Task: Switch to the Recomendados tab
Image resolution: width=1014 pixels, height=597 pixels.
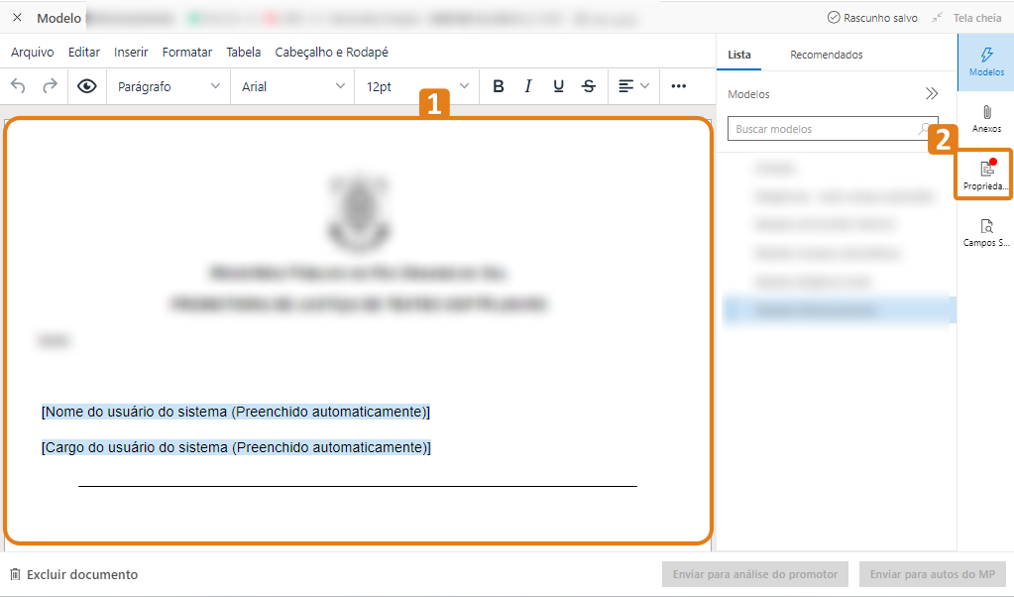Action: [826, 55]
